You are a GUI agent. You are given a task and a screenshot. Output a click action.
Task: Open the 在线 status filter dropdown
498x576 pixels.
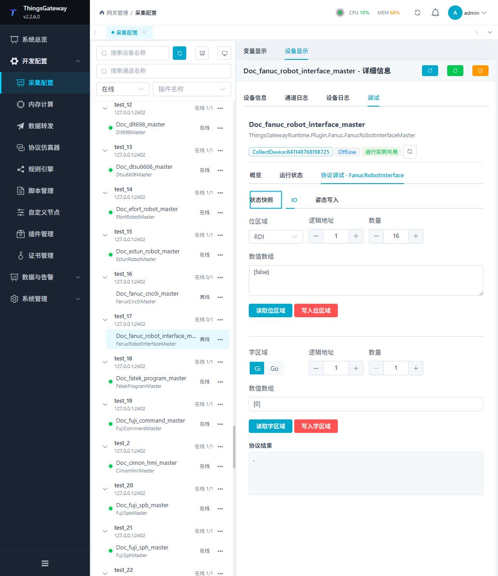tap(122, 89)
